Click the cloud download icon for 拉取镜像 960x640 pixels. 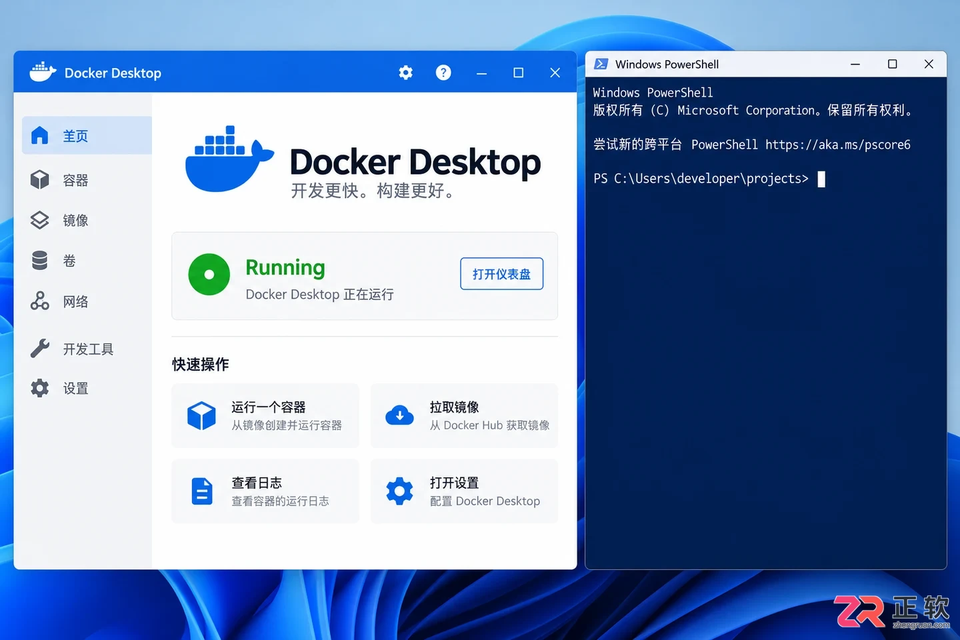(x=400, y=416)
